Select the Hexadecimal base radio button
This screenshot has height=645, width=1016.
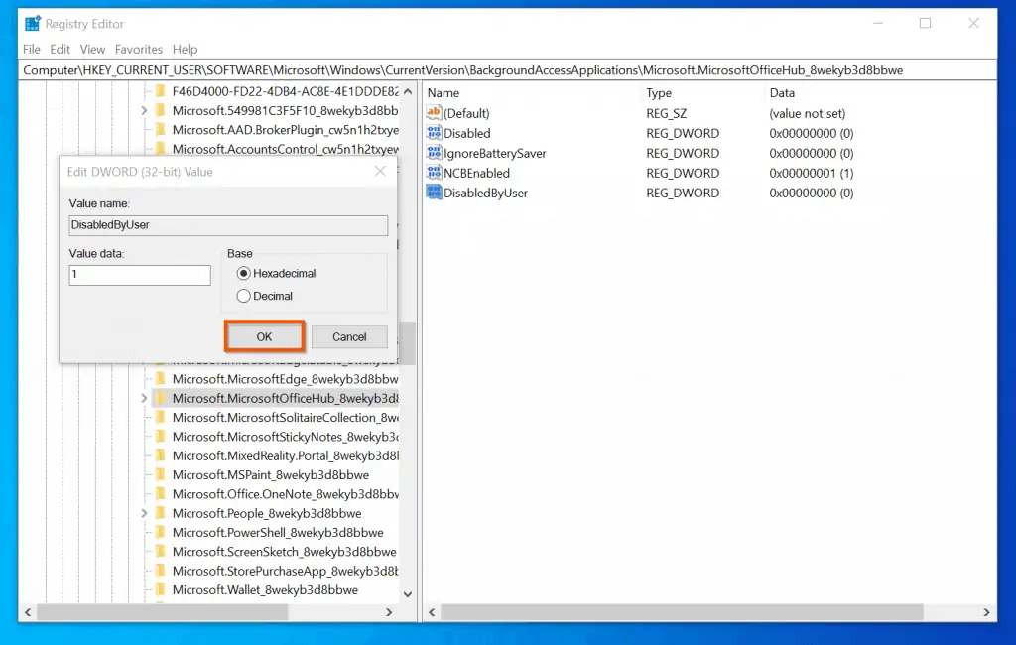[x=244, y=273]
